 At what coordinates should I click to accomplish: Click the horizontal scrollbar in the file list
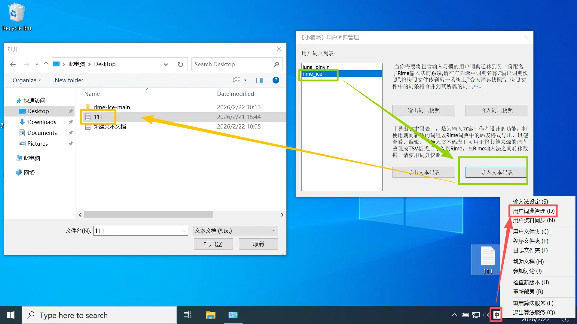pos(148,215)
